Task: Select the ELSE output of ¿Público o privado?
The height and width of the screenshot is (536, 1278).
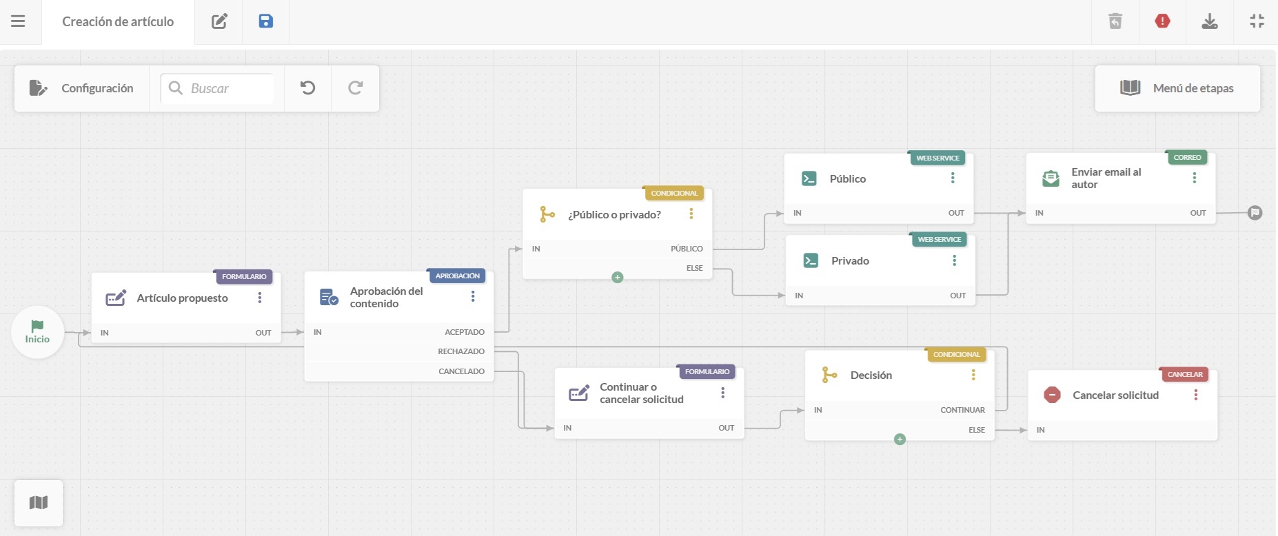Action: click(695, 268)
